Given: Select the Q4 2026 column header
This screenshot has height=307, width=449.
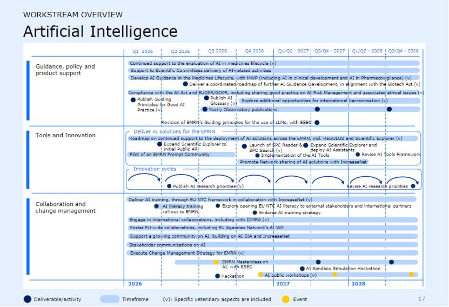Looking at the screenshot, I should (x=254, y=51).
